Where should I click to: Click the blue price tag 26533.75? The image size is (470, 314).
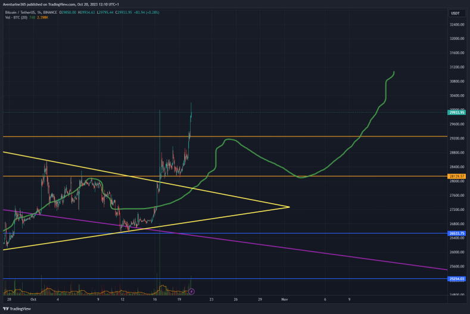(456, 234)
